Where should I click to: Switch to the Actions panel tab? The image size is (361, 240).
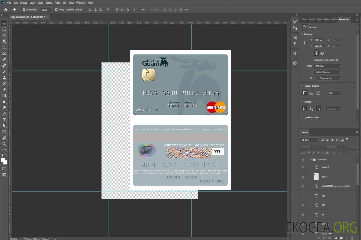[334, 19]
